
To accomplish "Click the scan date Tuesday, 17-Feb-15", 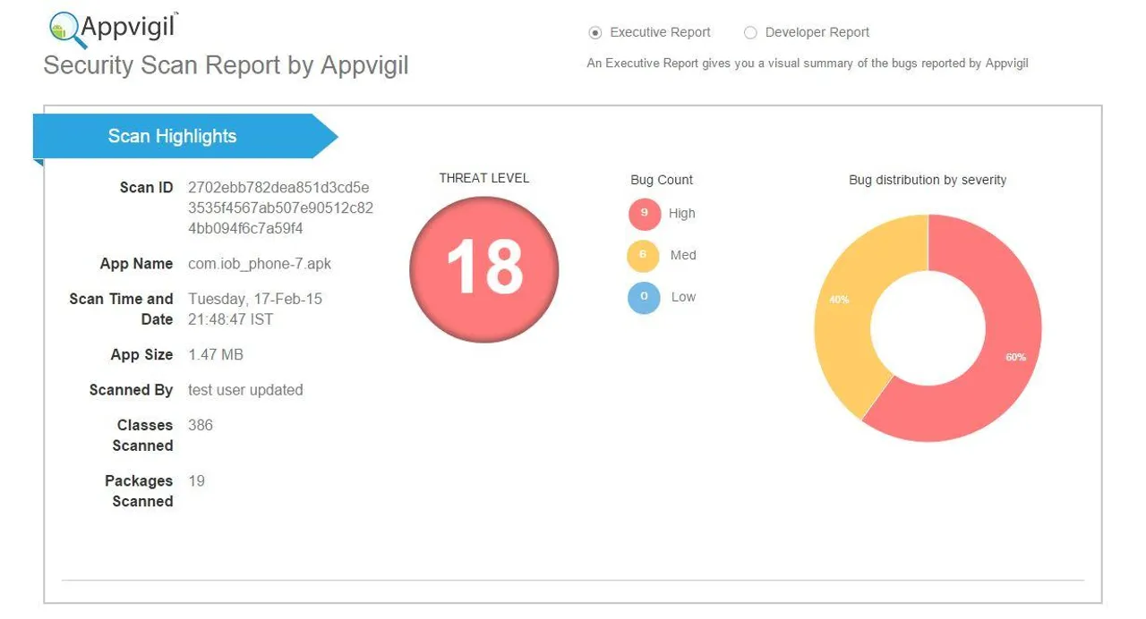I will pos(255,299).
